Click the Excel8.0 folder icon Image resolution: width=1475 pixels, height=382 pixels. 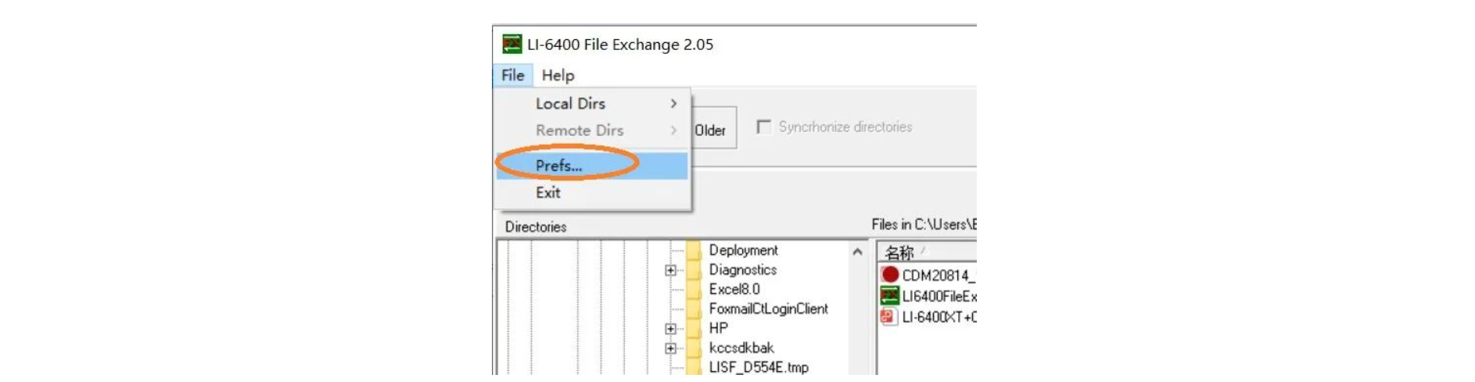pyautogui.click(x=694, y=289)
